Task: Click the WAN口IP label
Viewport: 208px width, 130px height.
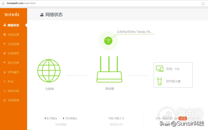Action: point(116,124)
